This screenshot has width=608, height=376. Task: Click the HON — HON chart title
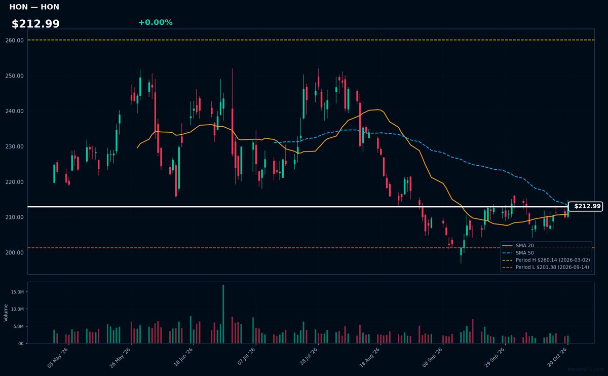coord(34,7)
